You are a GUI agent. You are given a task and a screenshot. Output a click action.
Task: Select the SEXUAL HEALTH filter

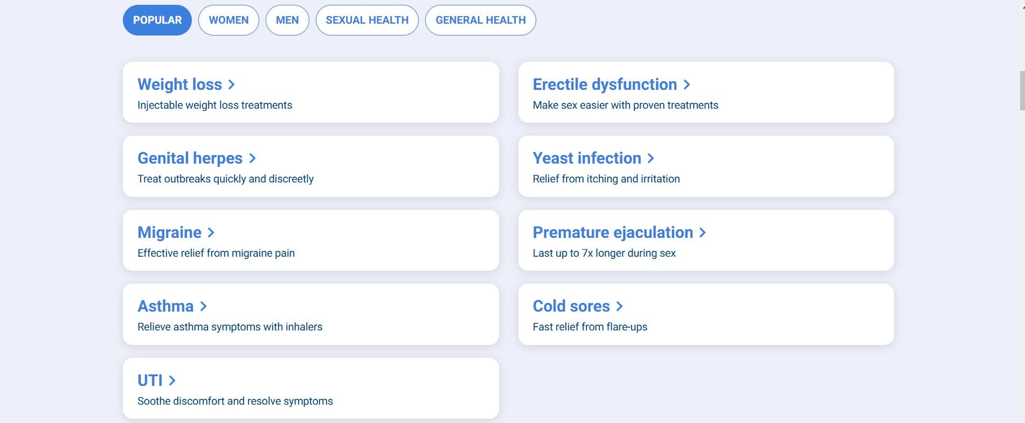pyautogui.click(x=367, y=20)
